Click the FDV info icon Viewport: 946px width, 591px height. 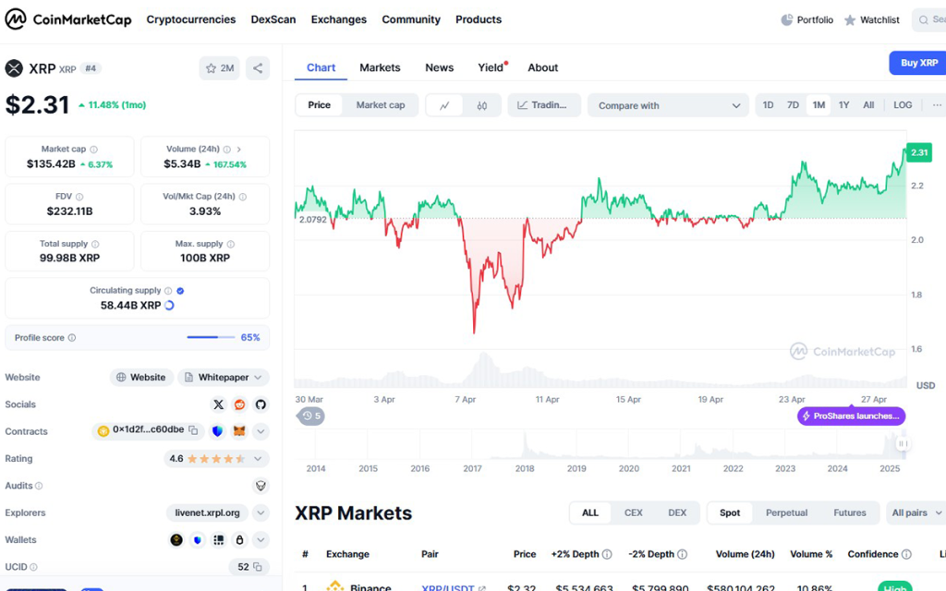[79, 197]
